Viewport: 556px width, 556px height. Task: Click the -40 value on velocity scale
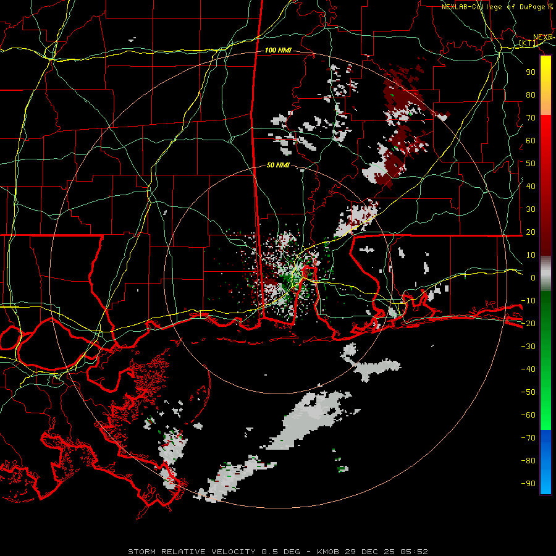[x=528, y=369]
